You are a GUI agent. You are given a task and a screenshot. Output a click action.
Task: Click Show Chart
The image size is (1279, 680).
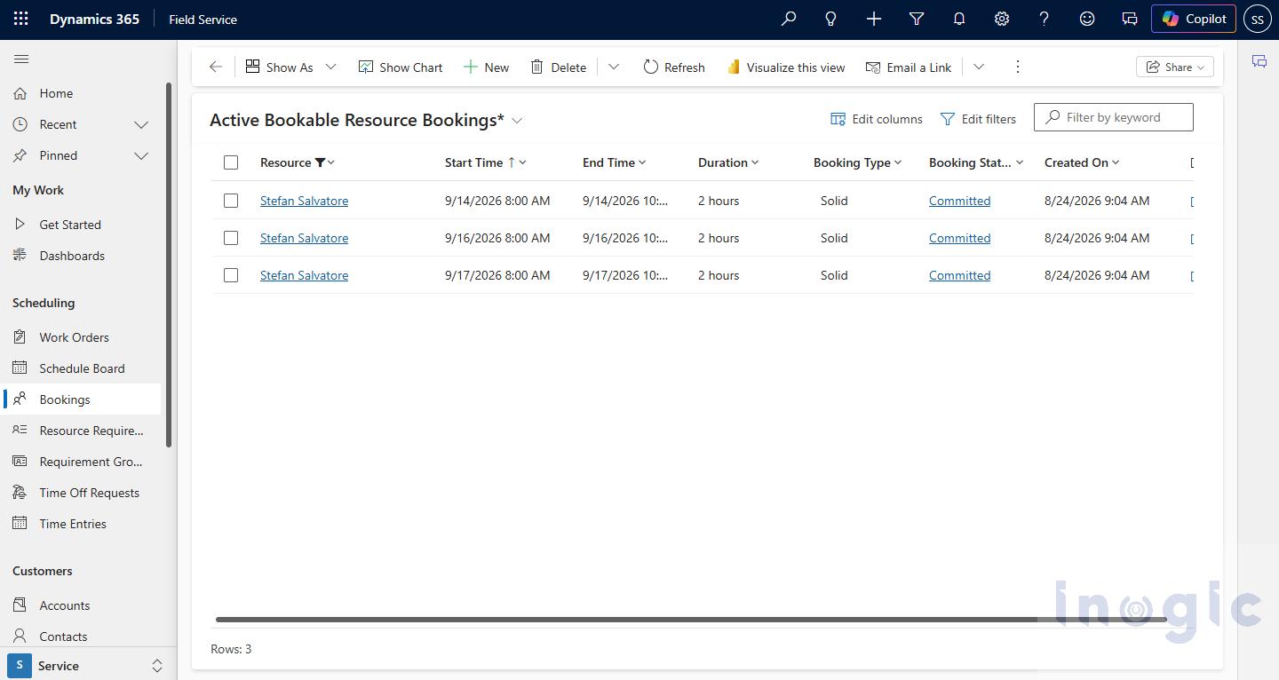pyautogui.click(x=400, y=67)
